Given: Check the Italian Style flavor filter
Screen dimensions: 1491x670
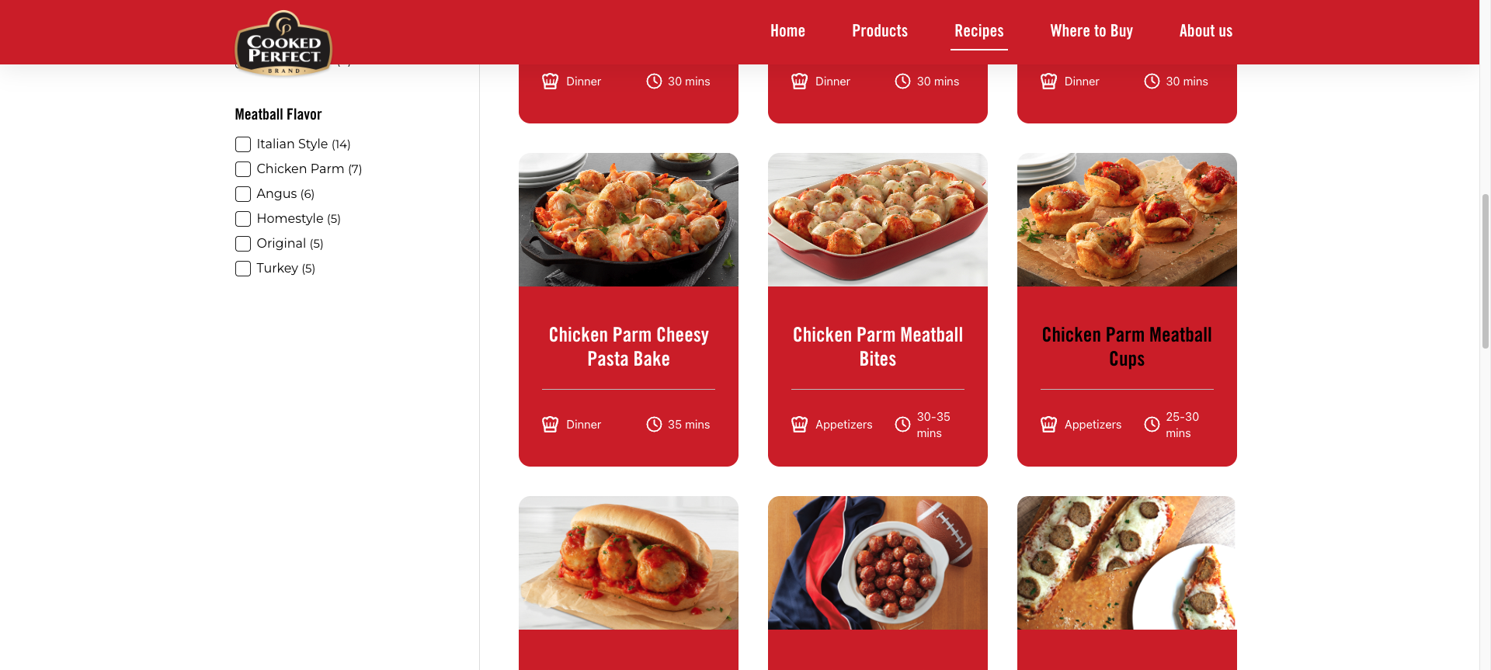Looking at the screenshot, I should point(243,144).
